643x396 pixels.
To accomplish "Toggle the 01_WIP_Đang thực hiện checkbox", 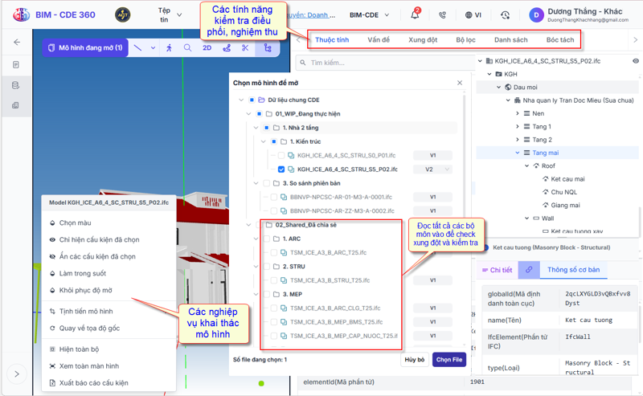I will (x=259, y=114).
